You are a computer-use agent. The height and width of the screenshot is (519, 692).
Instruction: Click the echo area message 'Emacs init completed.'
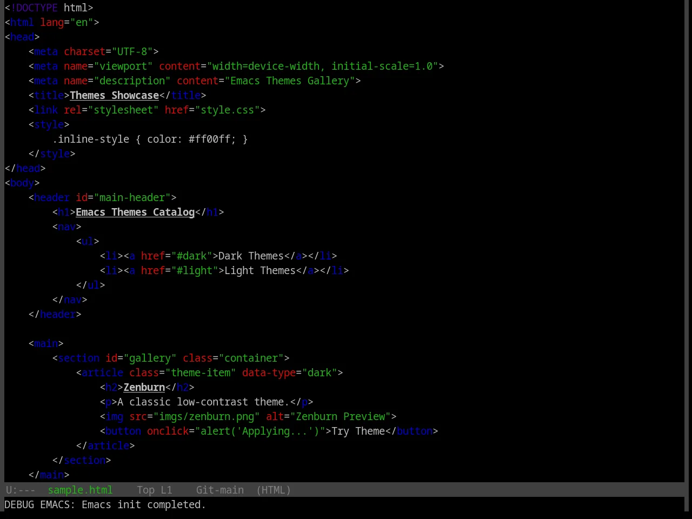(x=144, y=504)
